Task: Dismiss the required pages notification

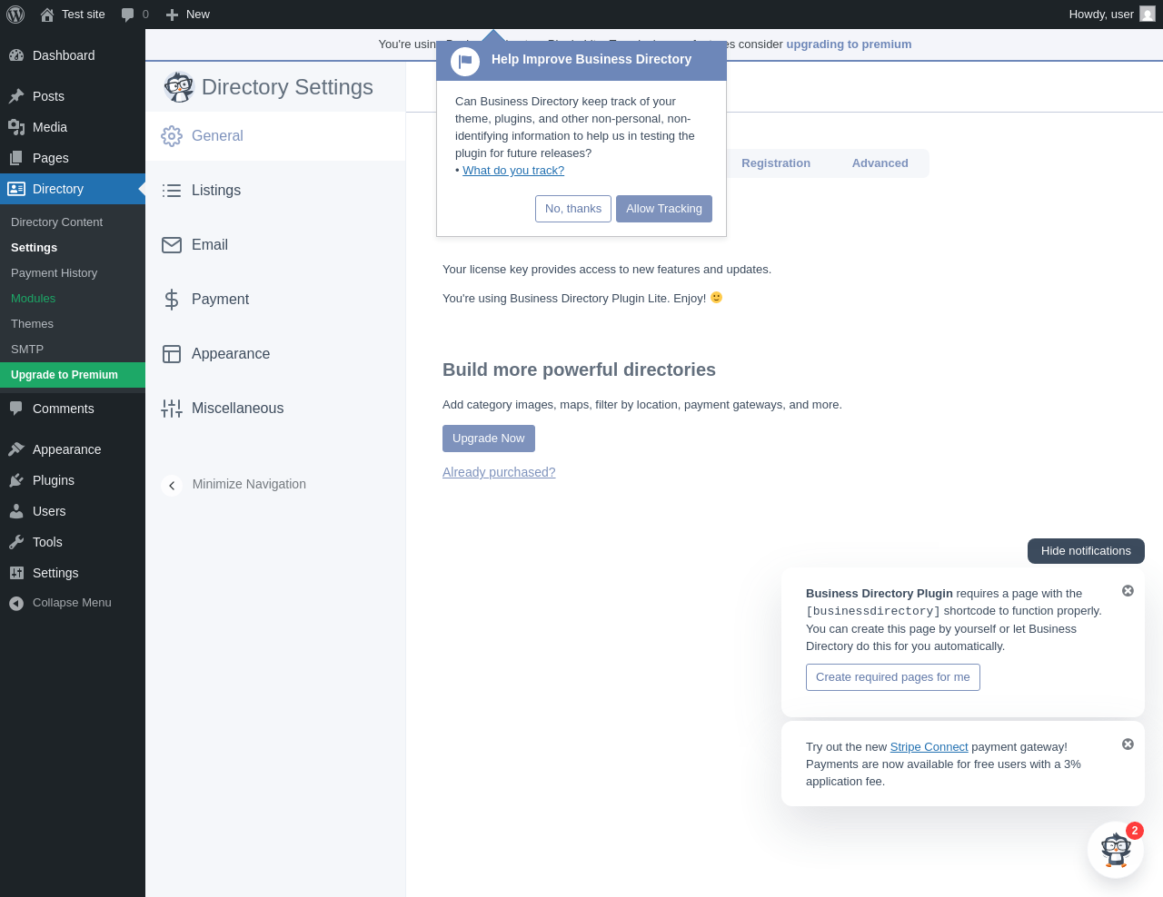Action: click(x=1128, y=591)
